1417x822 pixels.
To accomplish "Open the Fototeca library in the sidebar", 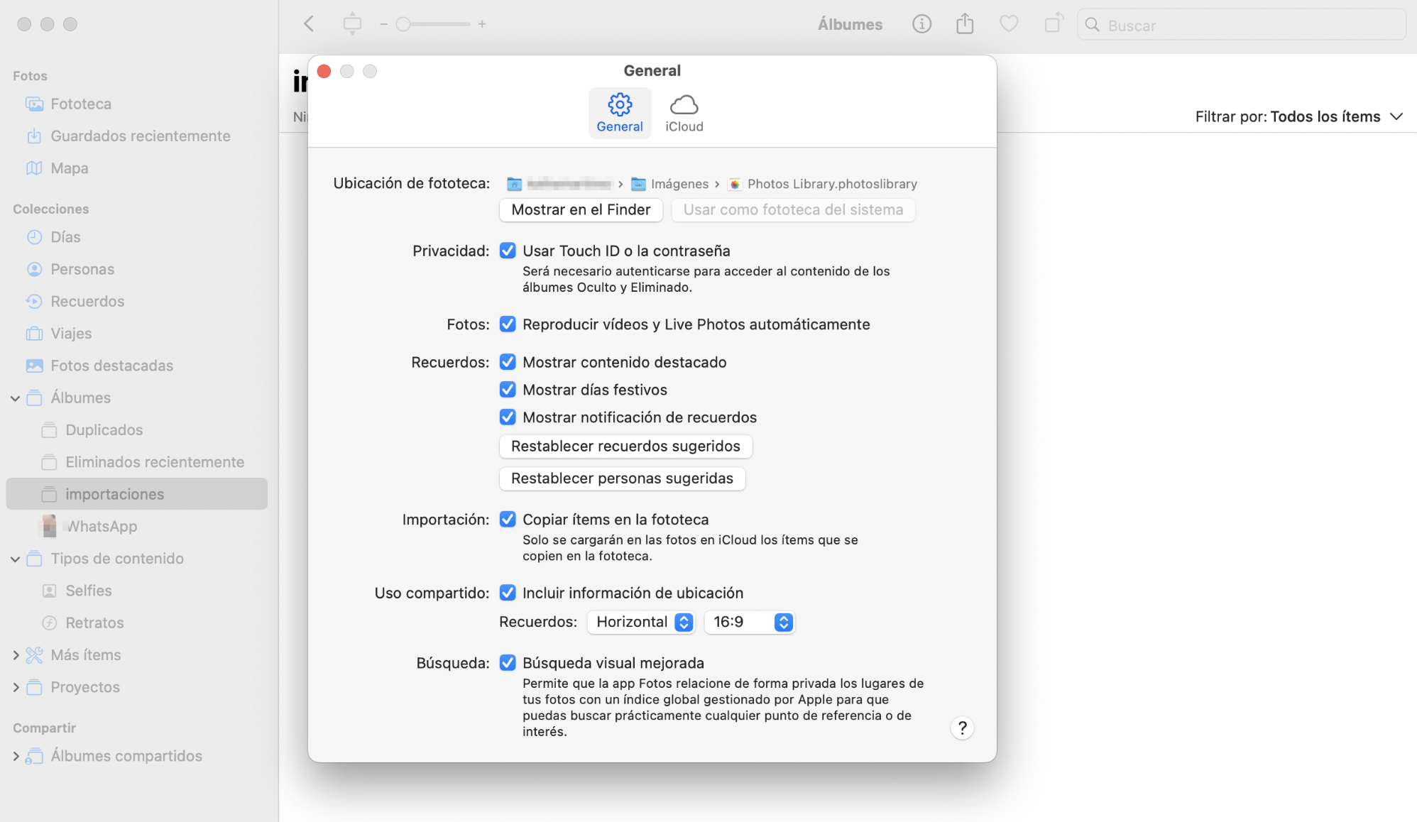I will tap(80, 104).
